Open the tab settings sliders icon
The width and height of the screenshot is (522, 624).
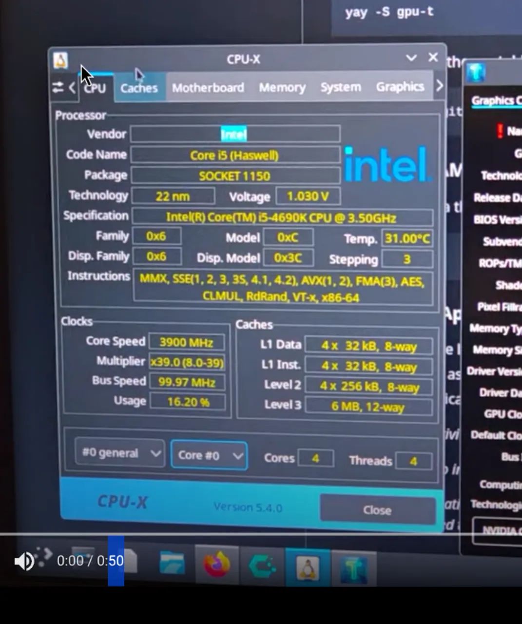pyautogui.click(x=58, y=88)
